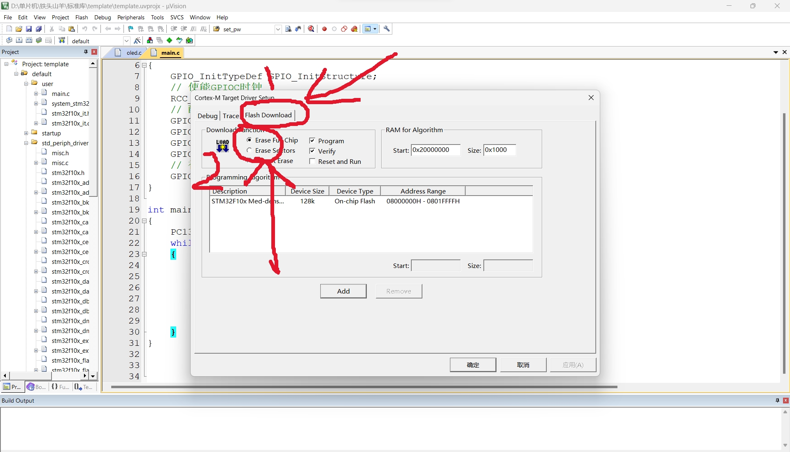Uncheck the Program checkbox
Screen dimensions: 790x452
pyautogui.click(x=312, y=140)
